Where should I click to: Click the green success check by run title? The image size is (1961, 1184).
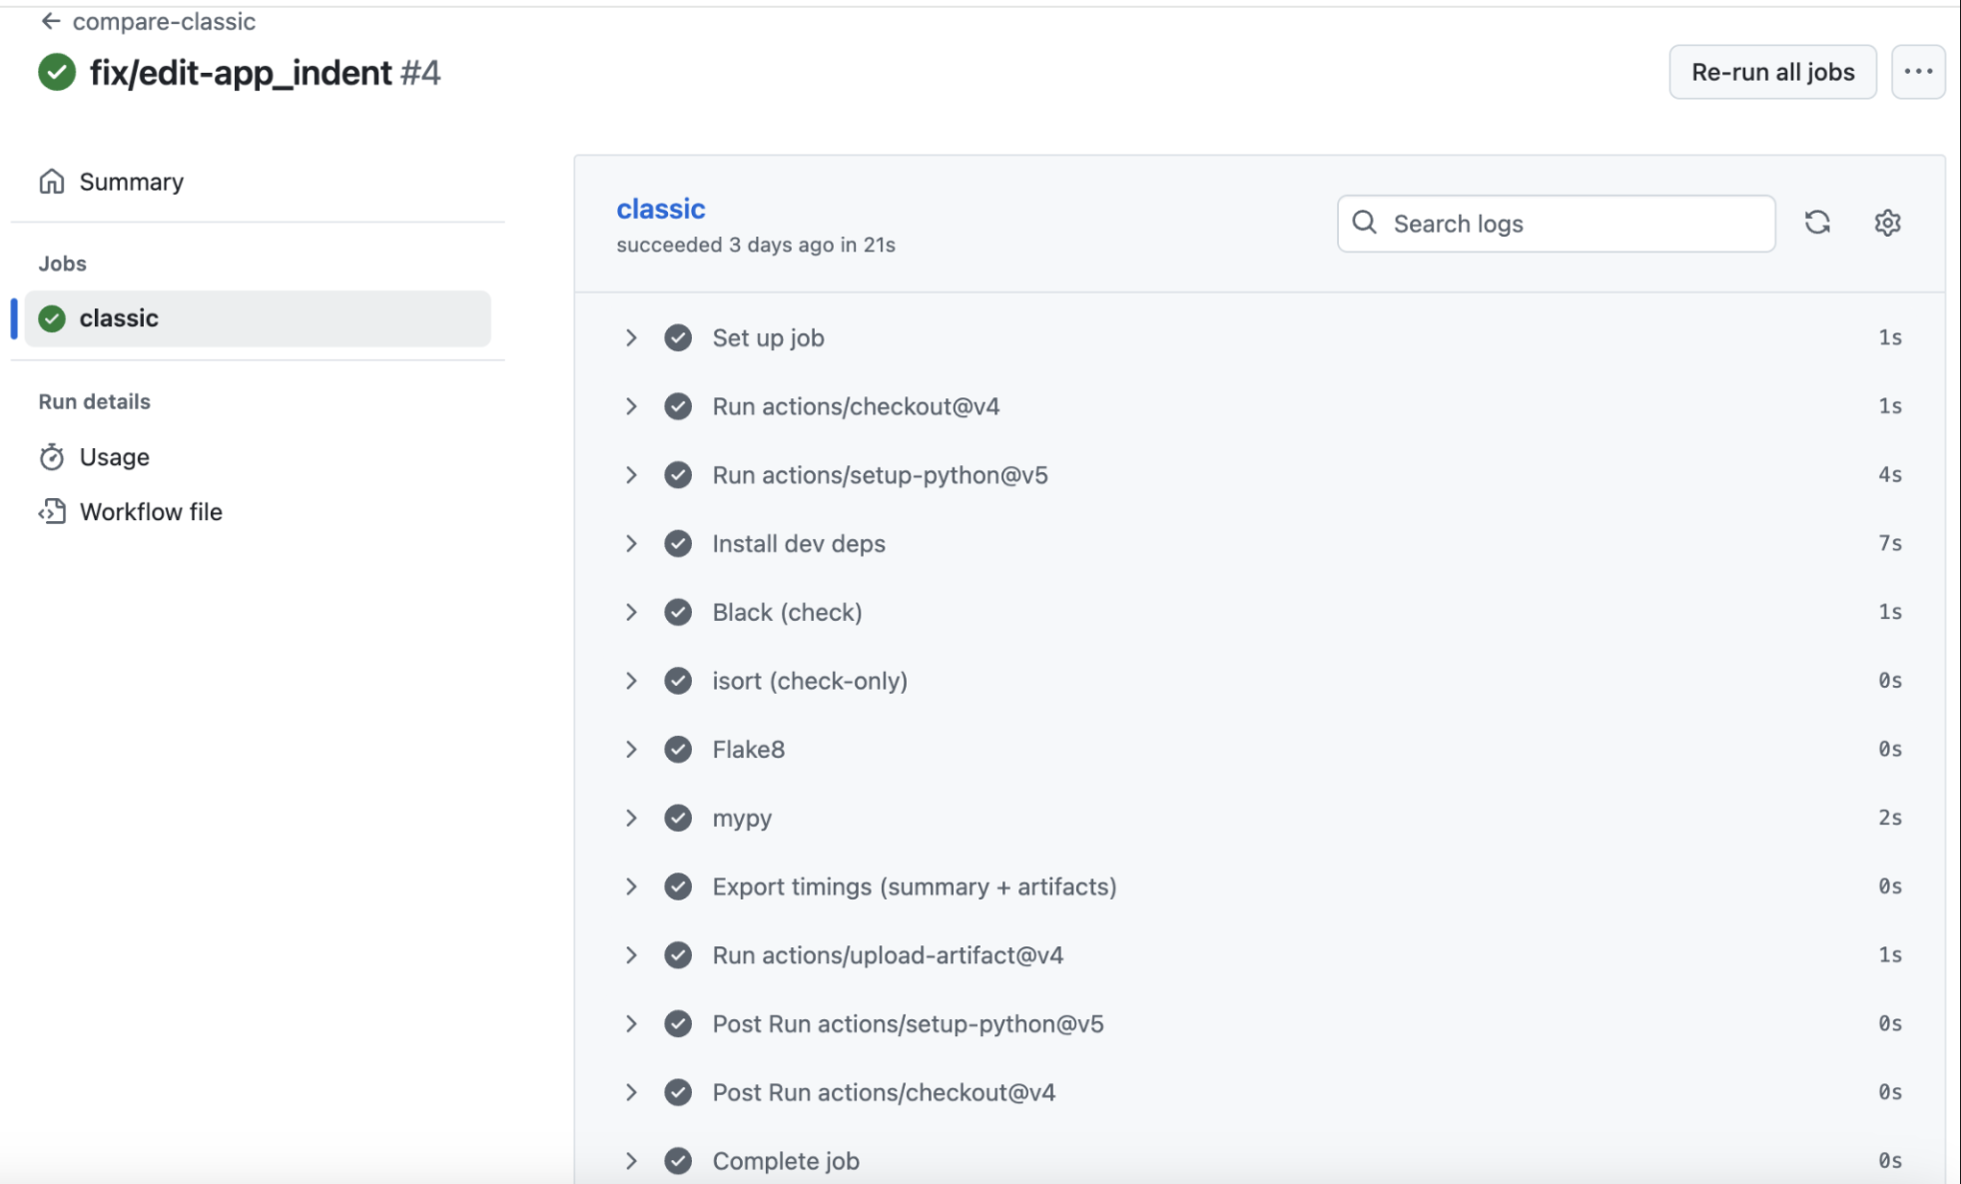(x=57, y=72)
